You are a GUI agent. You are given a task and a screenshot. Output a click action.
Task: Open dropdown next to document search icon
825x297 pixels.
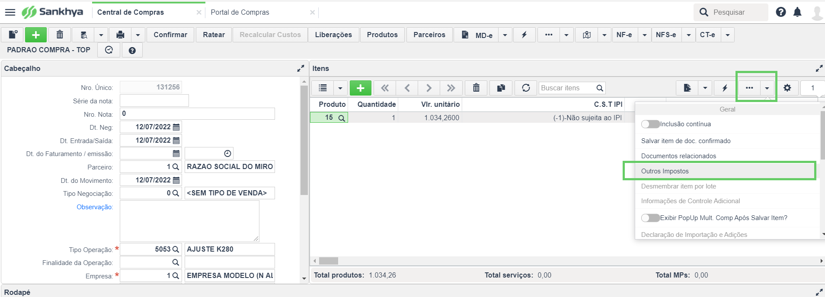pos(101,35)
